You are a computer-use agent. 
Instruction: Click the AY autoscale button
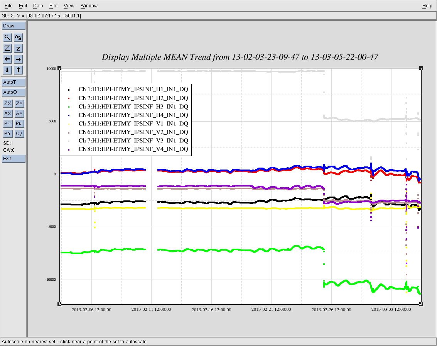click(x=19, y=114)
